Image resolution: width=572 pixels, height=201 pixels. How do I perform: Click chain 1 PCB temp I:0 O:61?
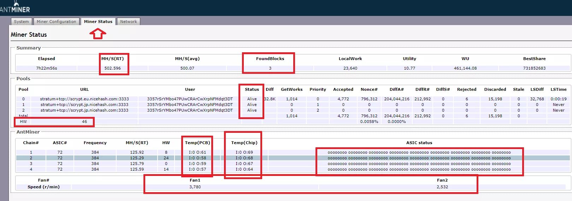[197, 152]
